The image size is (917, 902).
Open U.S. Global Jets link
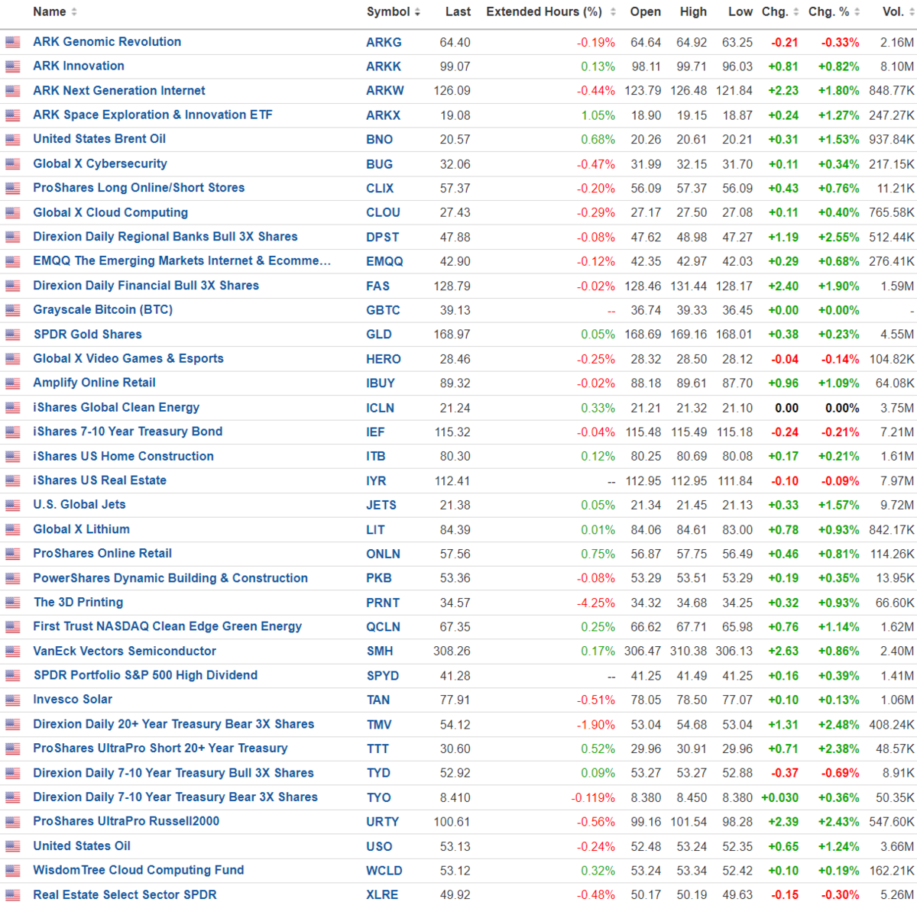(x=79, y=505)
